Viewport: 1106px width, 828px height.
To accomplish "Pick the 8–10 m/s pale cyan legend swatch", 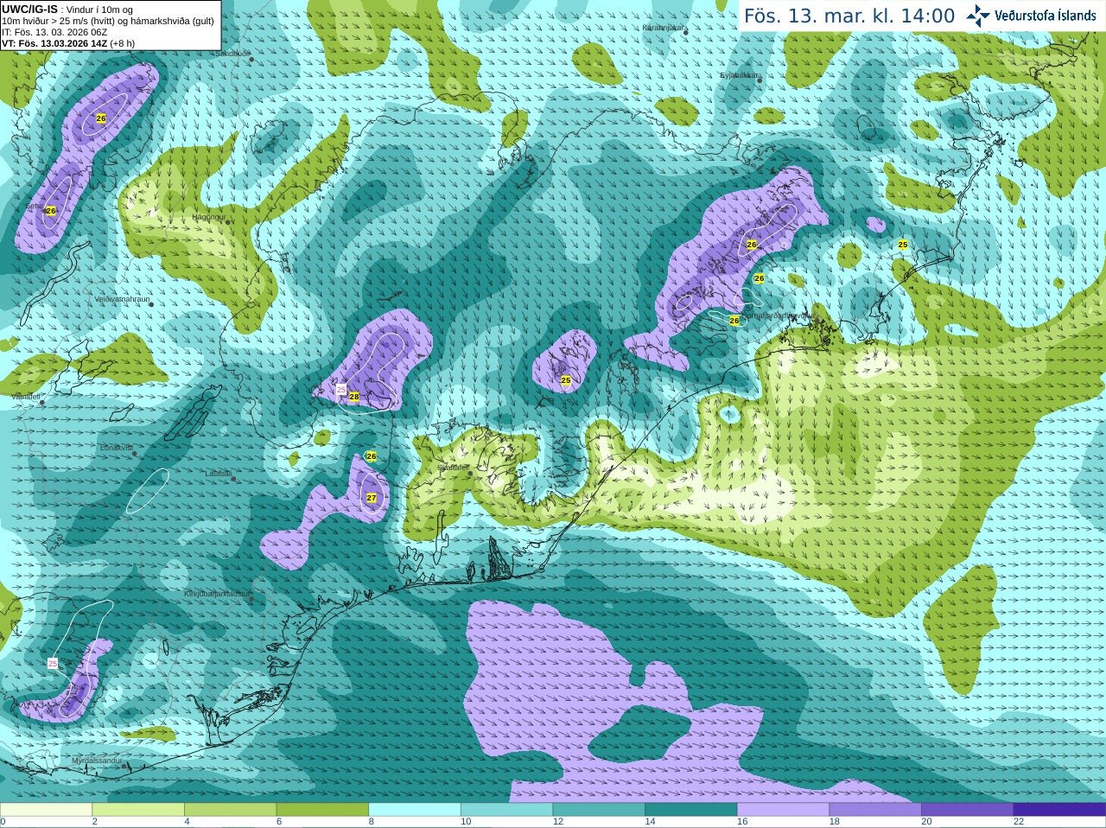I will 415,810.
